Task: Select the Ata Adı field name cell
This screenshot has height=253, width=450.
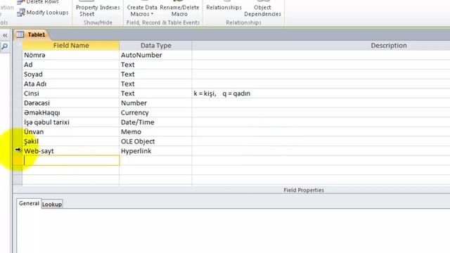Action: [71, 84]
